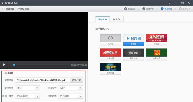Play the video preview
Screen dimensions: 193x102
coord(4,65)
